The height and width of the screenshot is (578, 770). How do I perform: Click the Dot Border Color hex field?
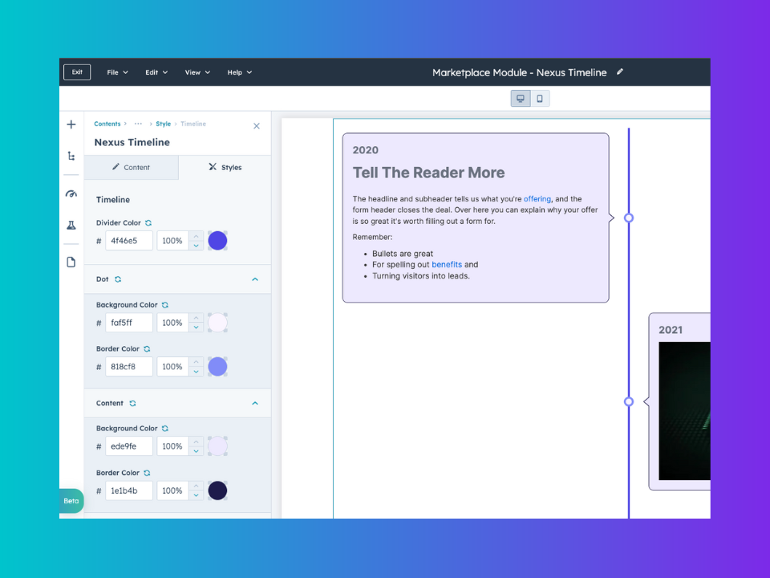pos(128,367)
